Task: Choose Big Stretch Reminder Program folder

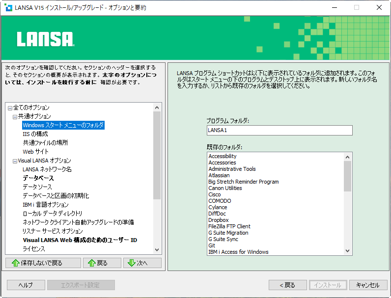Action: [244, 182]
